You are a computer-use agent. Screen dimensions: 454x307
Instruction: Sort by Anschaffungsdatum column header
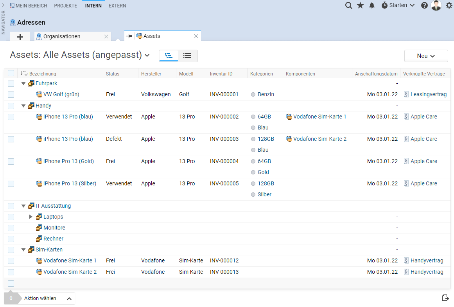[x=376, y=74]
